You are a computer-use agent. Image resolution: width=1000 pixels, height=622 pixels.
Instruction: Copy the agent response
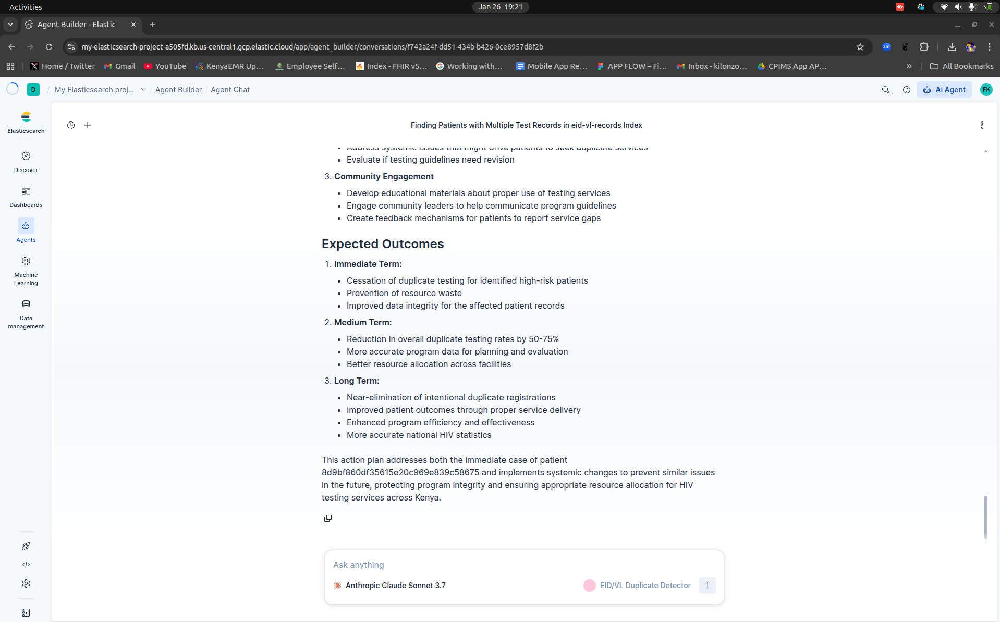(328, 518)
